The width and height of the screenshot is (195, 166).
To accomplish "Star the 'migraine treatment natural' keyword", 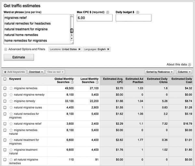I will point(11,150).
